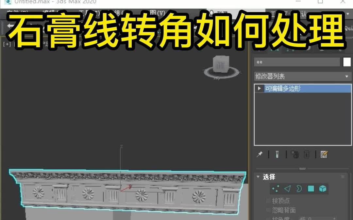Select the Element sub-object mode icon
Viewport: 353px width, 220px height.
[x=323, y=188]
